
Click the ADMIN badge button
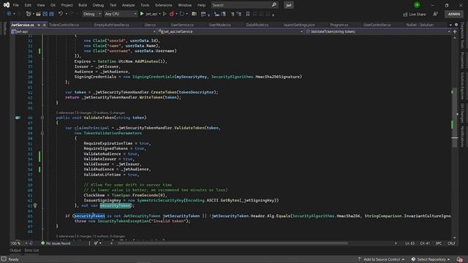click(x=454, y=14)
